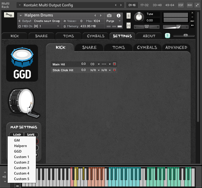Click the kick drum image

pos(24,102)
